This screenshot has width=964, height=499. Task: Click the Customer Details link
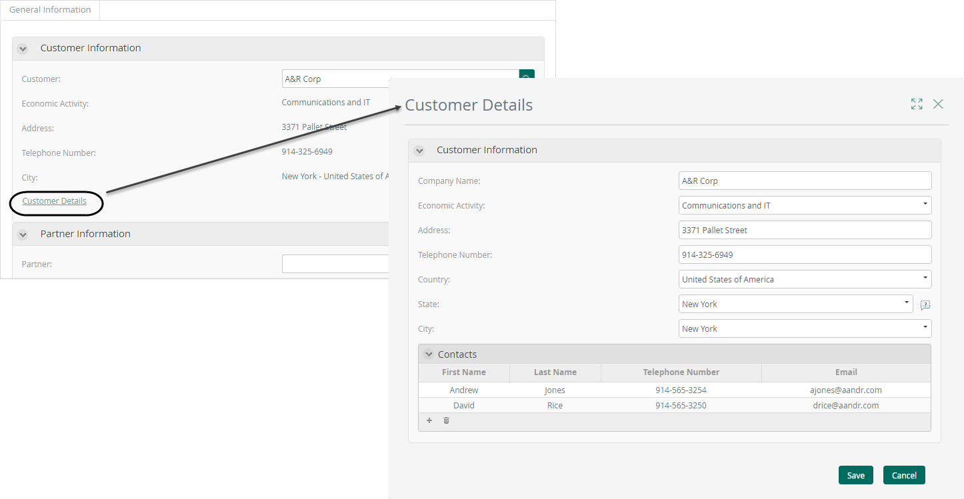pyautogui.click(x=54, y=201)
